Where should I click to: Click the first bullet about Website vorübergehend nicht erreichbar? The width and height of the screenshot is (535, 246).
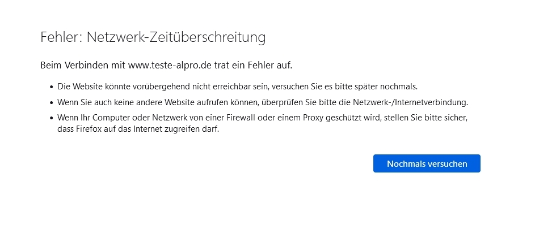237,87
